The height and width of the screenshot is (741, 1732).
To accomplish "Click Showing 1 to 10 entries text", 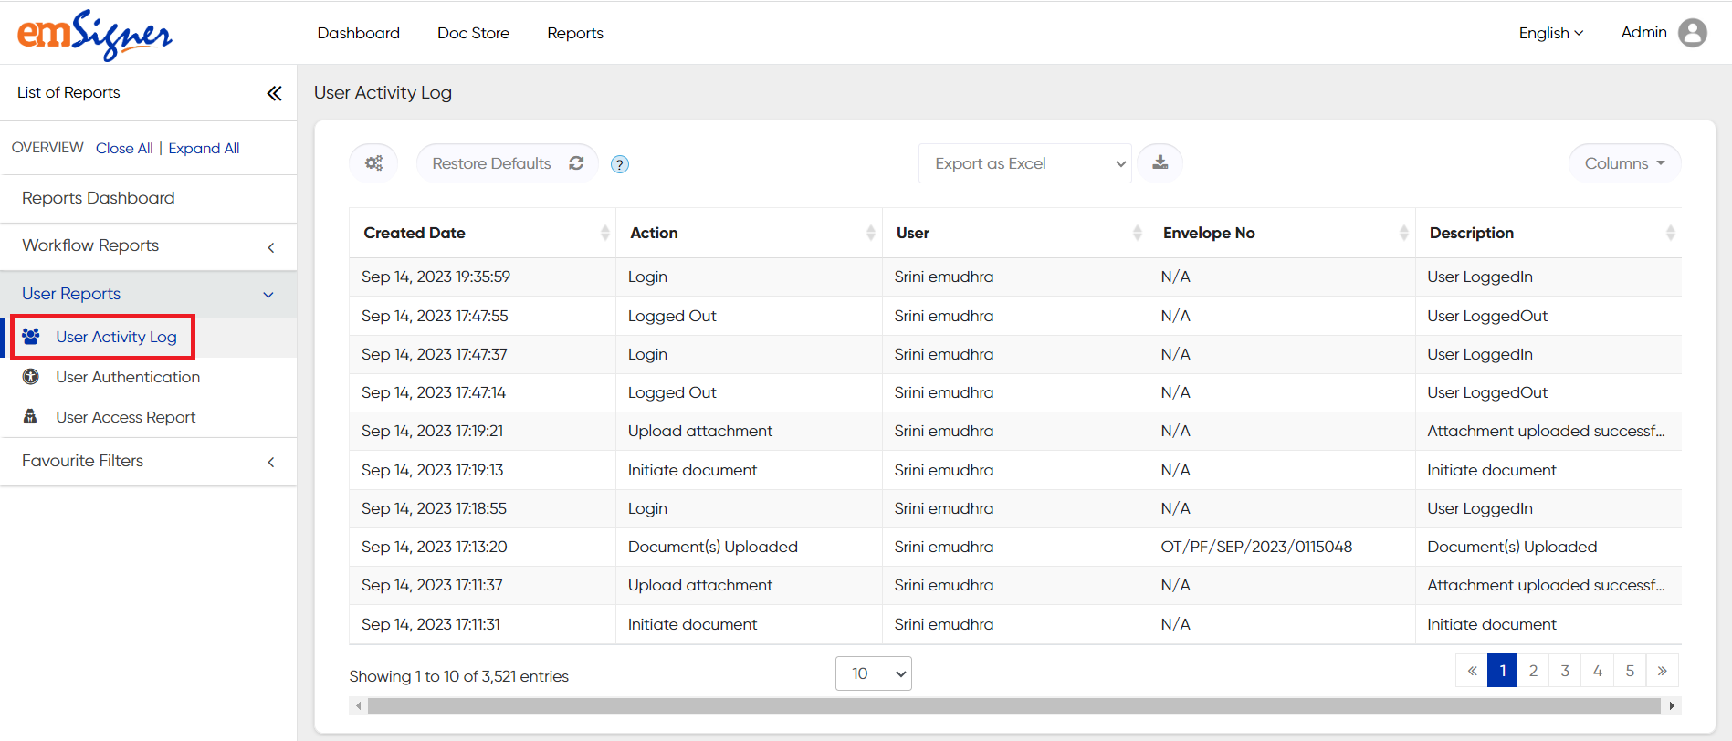I will click(458, 676).
